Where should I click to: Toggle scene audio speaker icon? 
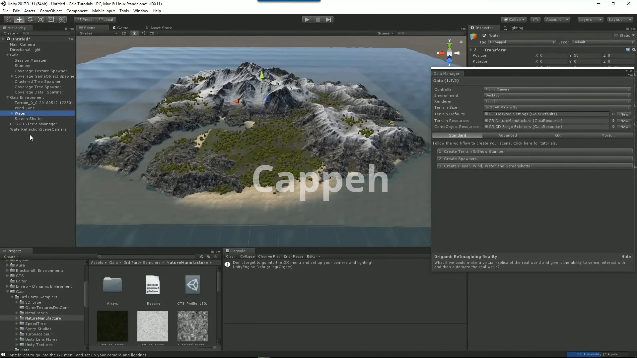143,33
